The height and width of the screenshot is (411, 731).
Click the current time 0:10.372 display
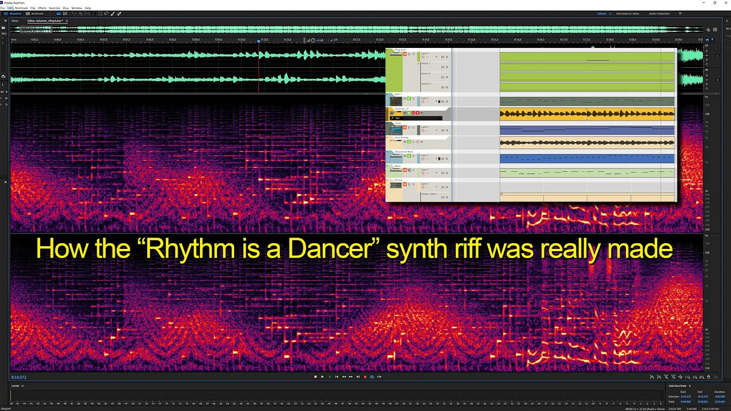pos(19,377)
